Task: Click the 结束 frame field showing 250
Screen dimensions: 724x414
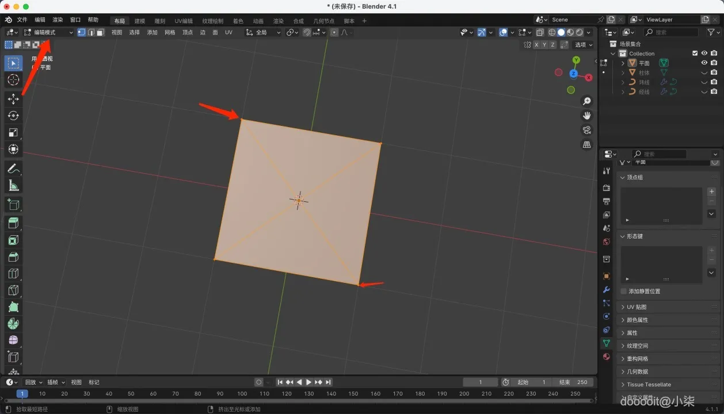Action: pos(573,382)
